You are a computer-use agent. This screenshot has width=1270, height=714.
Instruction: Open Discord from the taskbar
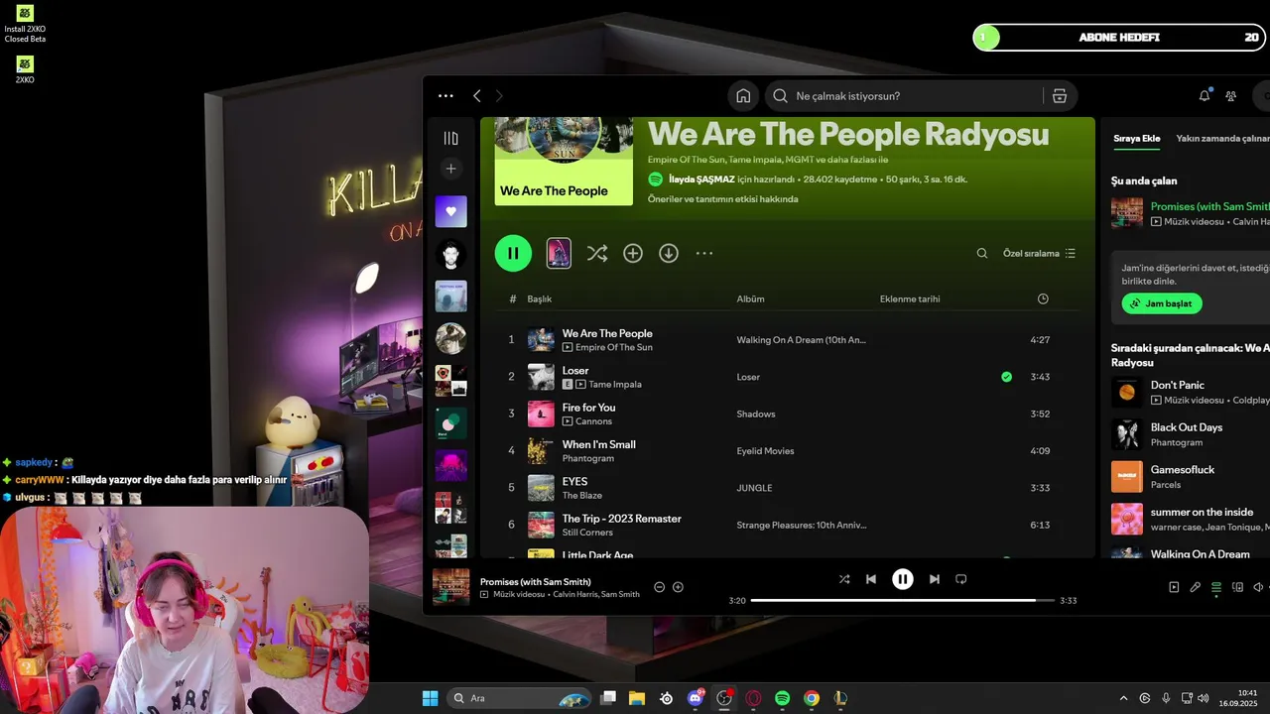696,698
